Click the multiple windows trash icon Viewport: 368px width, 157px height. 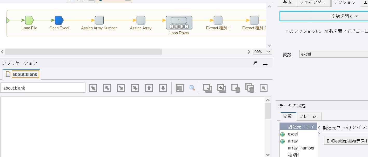250,88
